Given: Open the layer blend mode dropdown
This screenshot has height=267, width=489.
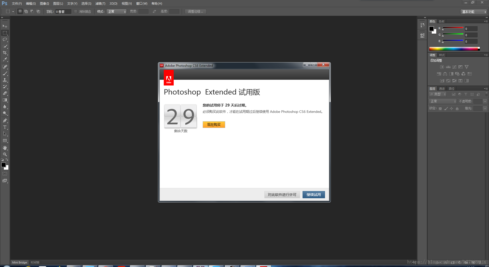Looking at the screenshot, I should point(443,101).
